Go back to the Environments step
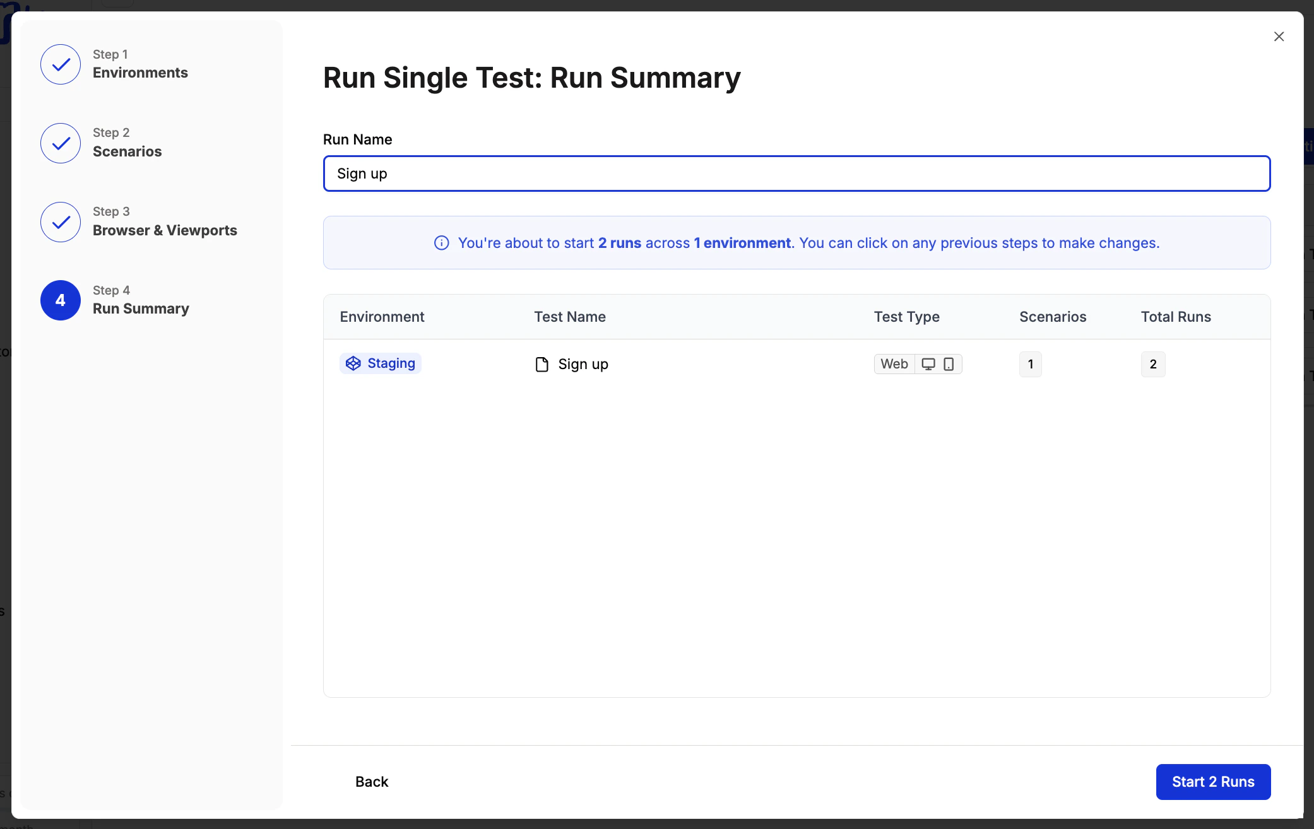This screenshot has width=1314, height=829. [x=140, y=73]
